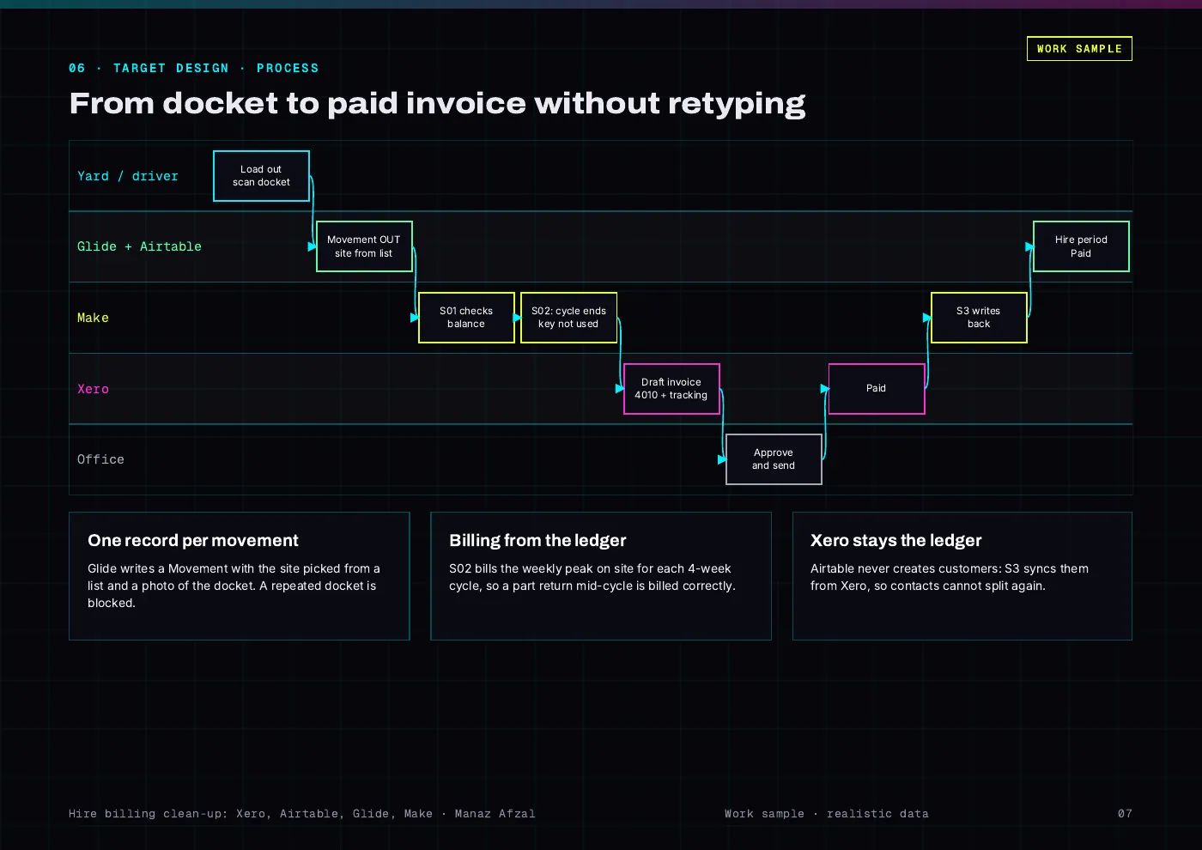Viewport: 1202px width, 850px height.
Task: Click the 'Glide + Airtable' lane label
Action: point(139,246)
